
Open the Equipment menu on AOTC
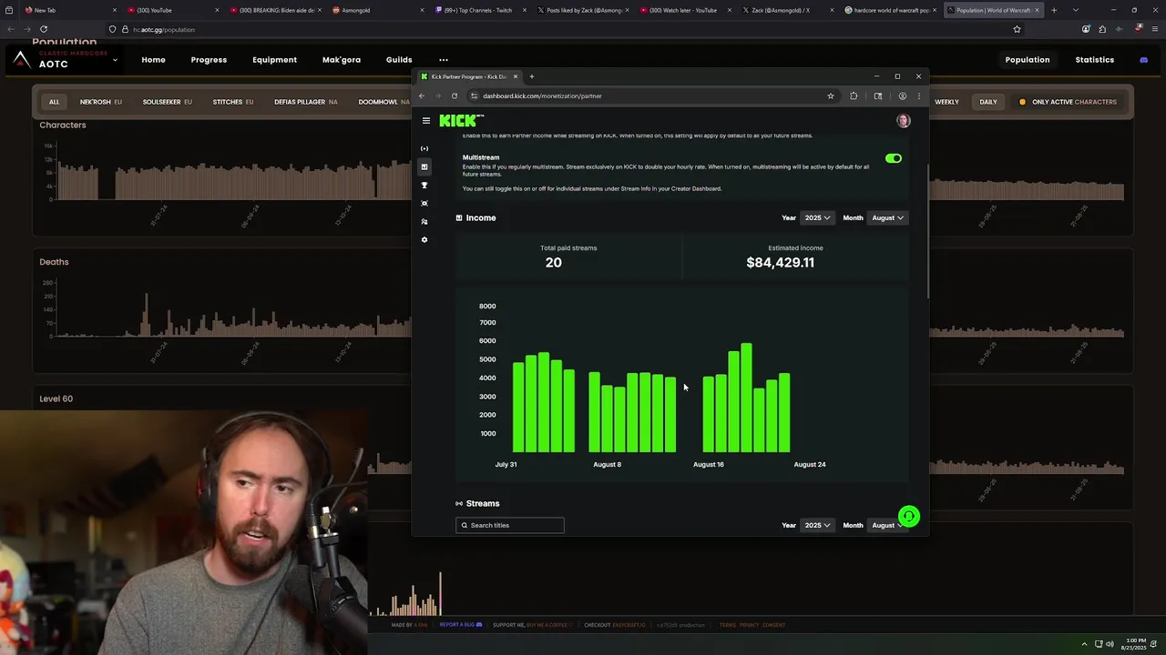point(274,60)
